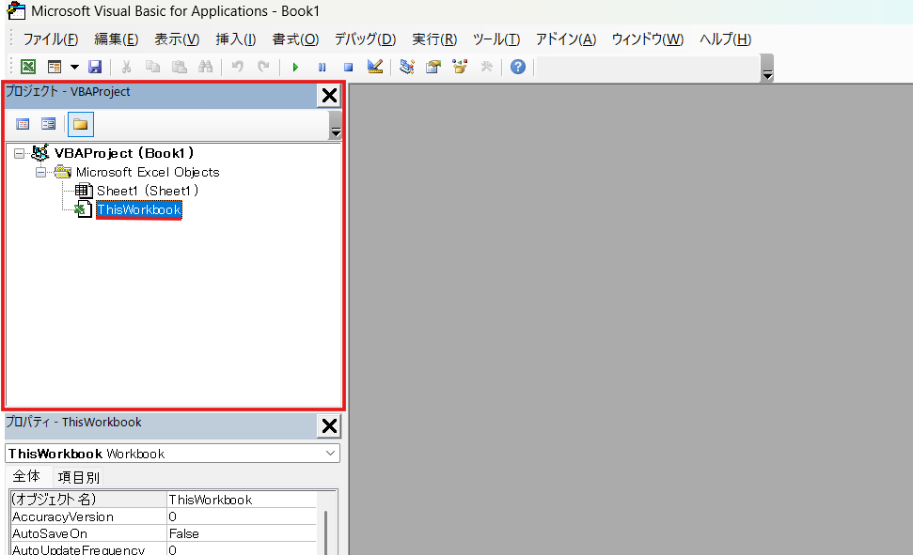Open the Object Browser icon

tap(460, 67)
